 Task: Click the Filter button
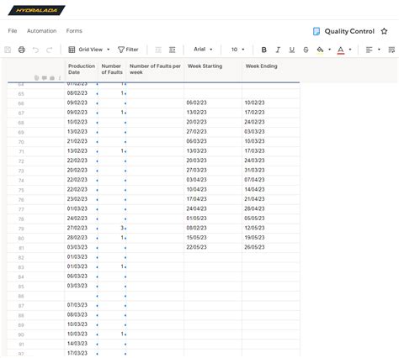click(x=128, y=50)
